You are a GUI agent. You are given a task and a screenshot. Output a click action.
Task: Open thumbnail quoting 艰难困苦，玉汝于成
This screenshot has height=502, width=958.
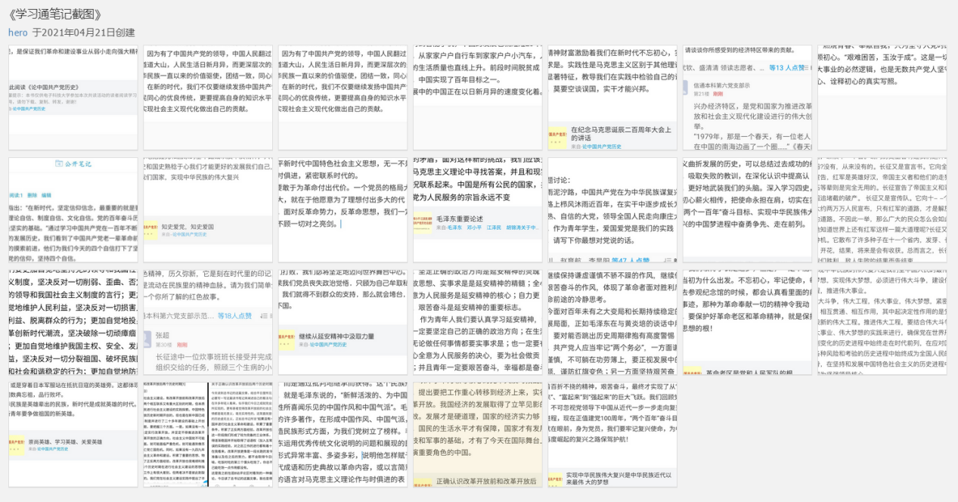(882, 97)
